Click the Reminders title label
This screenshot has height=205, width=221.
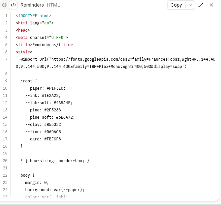point(32,5)
